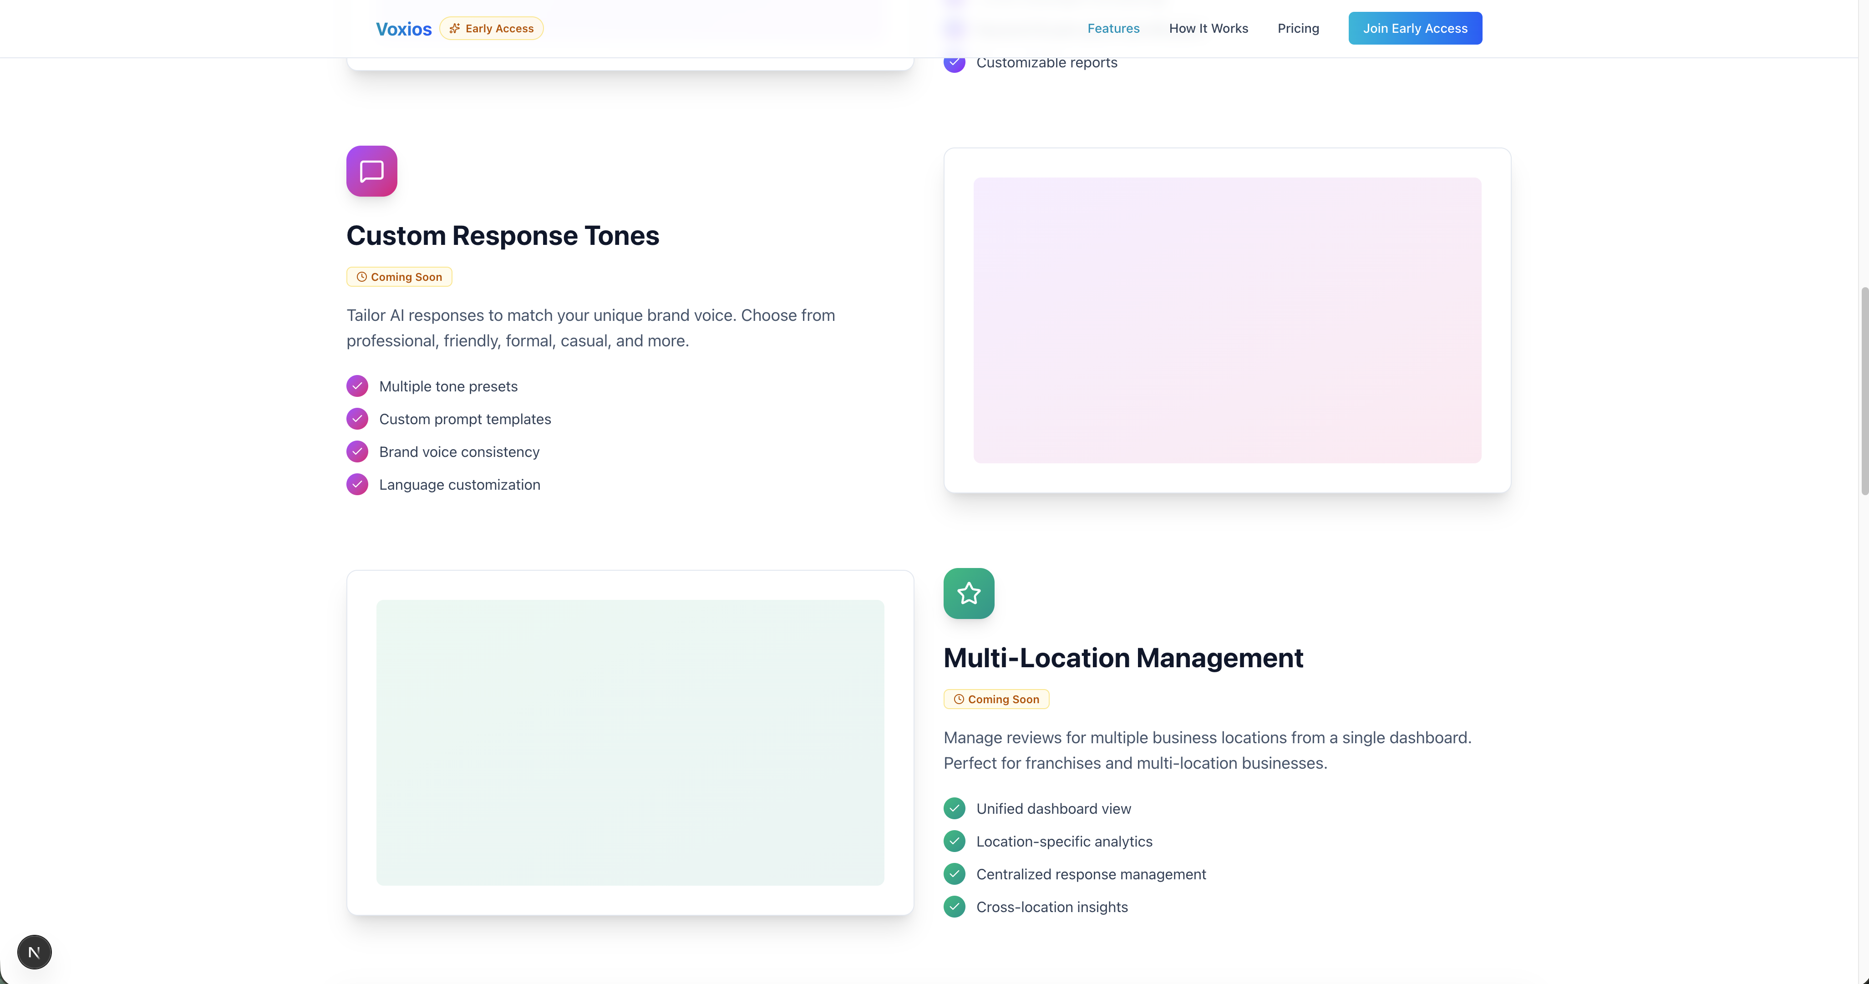
Task: Click checkmark icon beside Multiple tone presets
Action: pos(357,386)
